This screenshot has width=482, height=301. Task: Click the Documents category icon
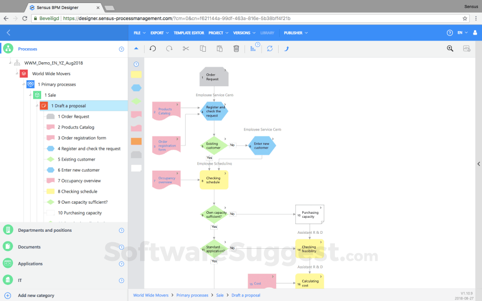pyautogui.click(x=8, y=246)
